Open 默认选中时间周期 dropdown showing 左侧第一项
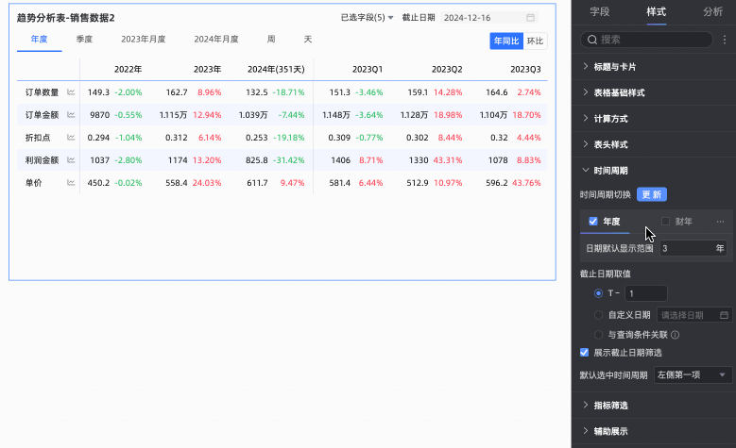Viewport: 736px width, 448px height. (693, 374)
